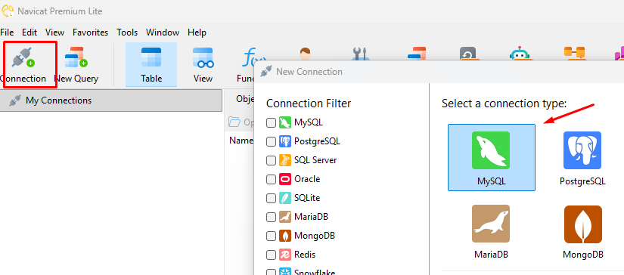Tick the PostgreSQL filter checkbox
624x275 pixels.
pyautogui.click(x=271, y=141)
